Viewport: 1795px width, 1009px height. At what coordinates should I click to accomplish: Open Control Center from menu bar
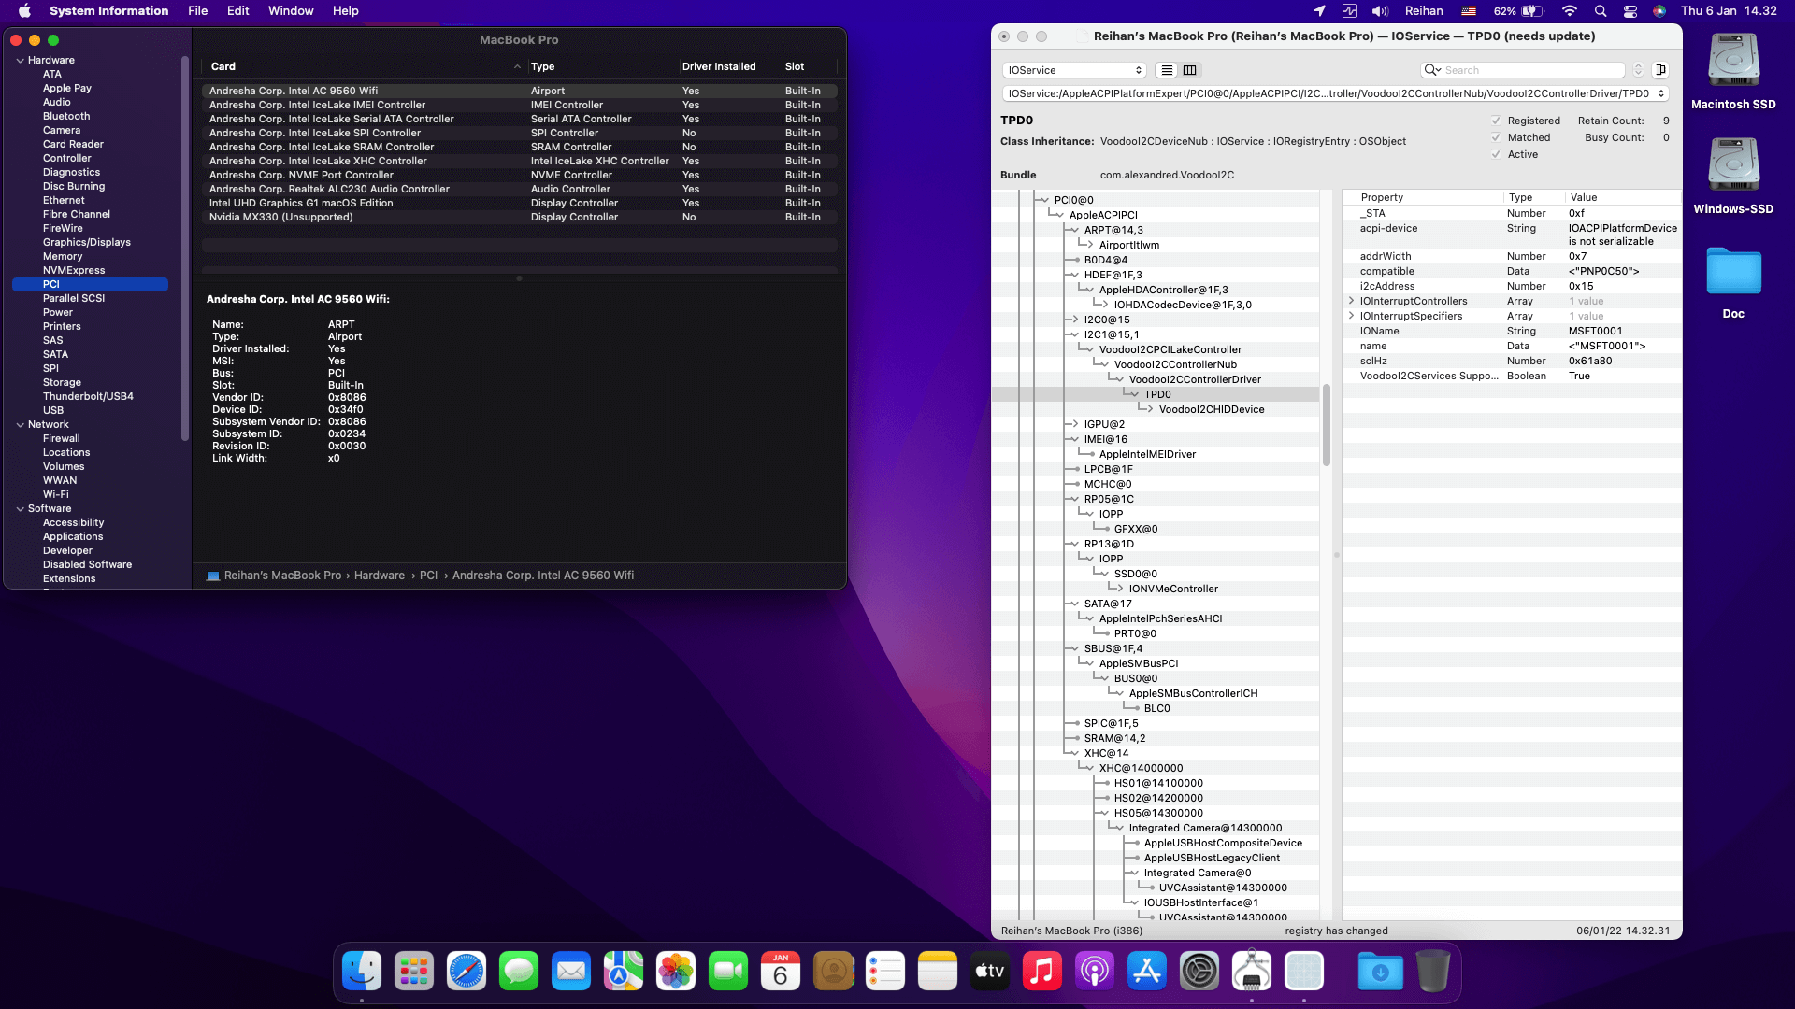[1630, 11]
